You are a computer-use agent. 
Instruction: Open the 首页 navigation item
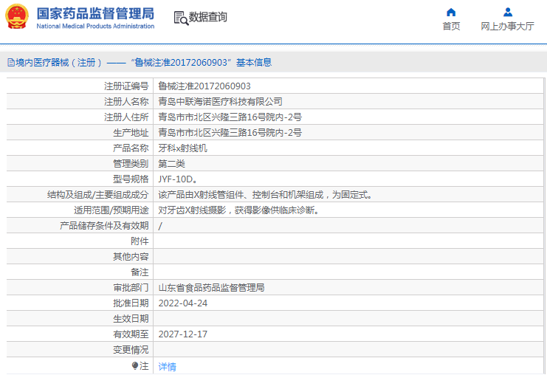(x=451, y=26)
